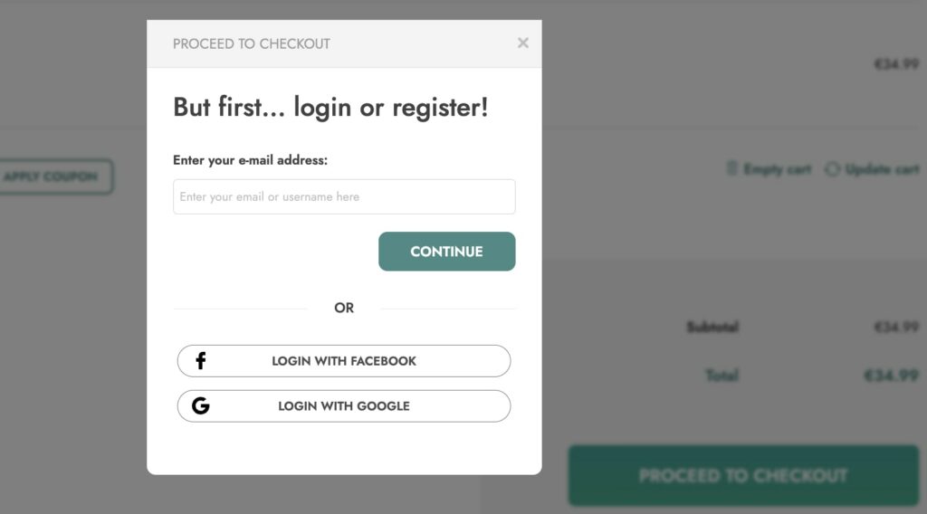Focus the email or username input field
The height and width of the screenshot is (514, 927).
point(344,196)
